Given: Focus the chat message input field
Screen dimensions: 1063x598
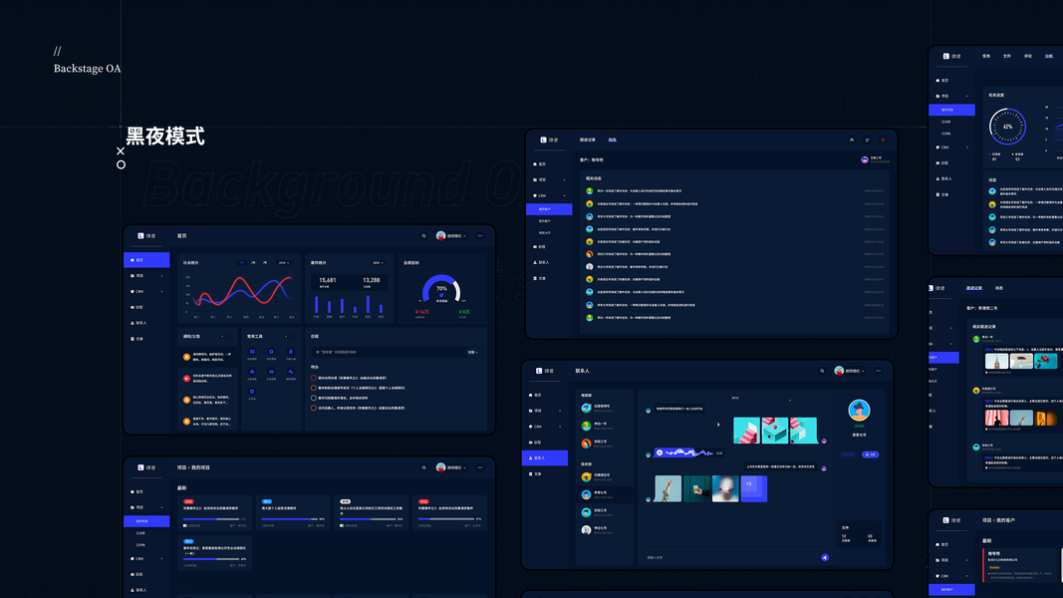Looking at the screenshot, I should point(731,557).
